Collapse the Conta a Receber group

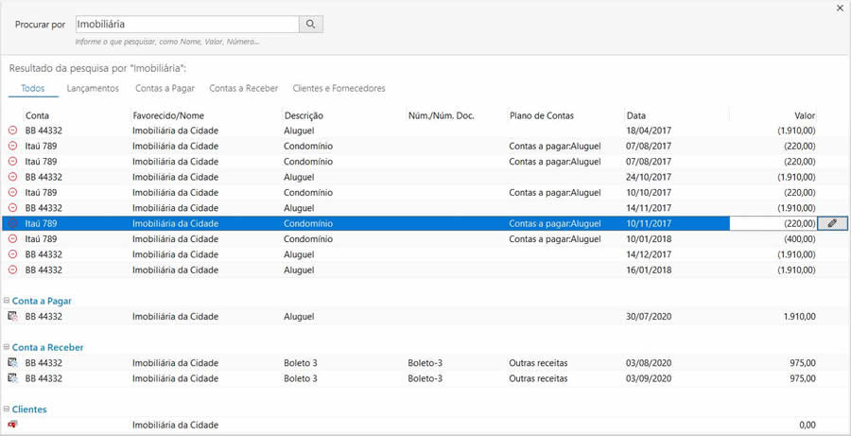(7, 347)
